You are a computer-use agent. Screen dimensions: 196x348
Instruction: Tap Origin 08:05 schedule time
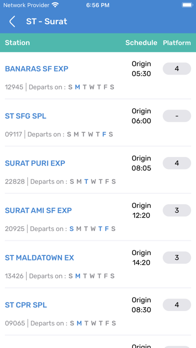click(141, 163)
